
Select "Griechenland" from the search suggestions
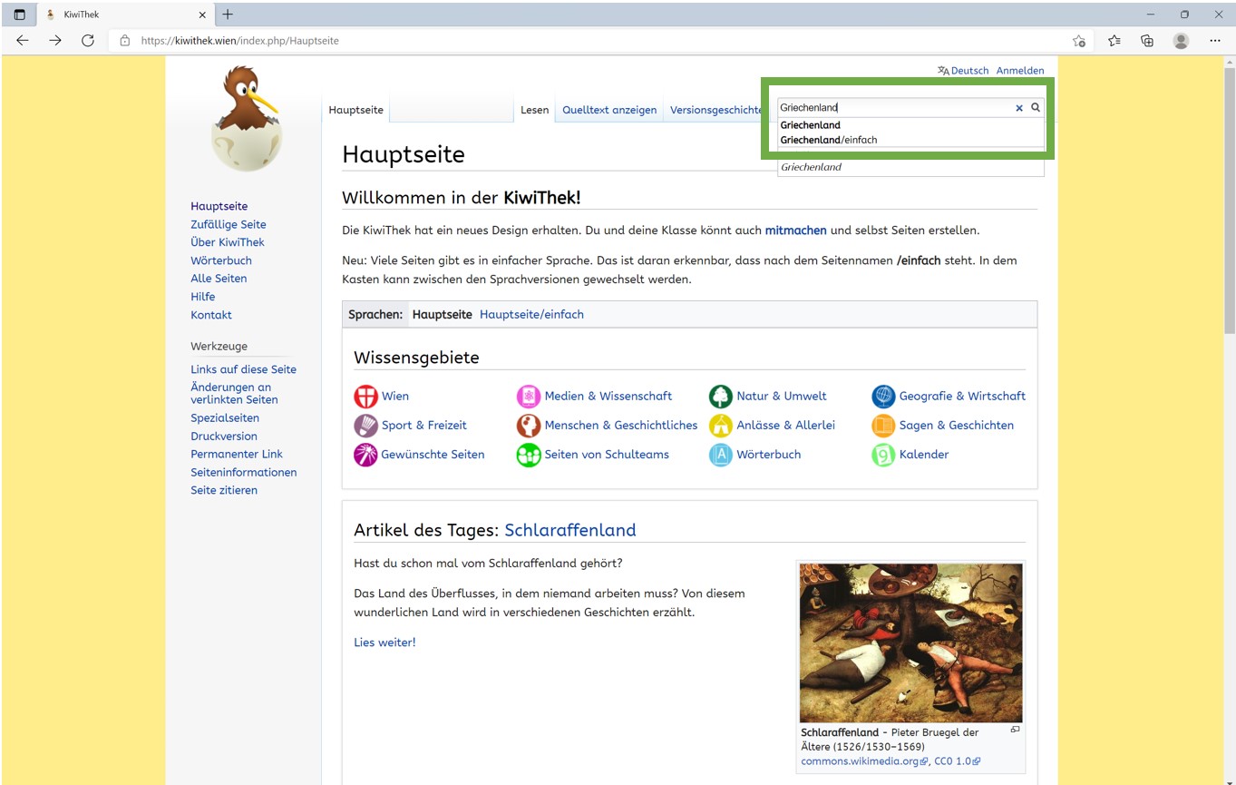coord(810,125)
